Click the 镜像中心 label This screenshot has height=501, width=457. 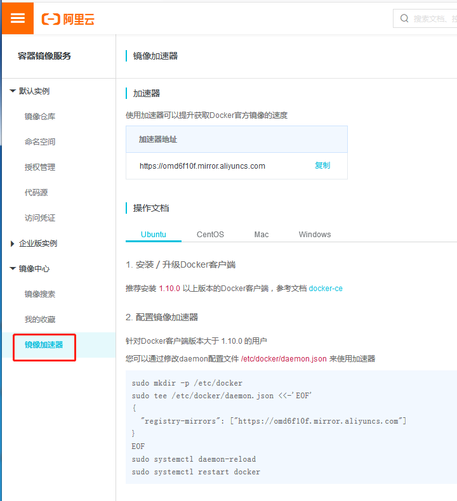point(34,269)
